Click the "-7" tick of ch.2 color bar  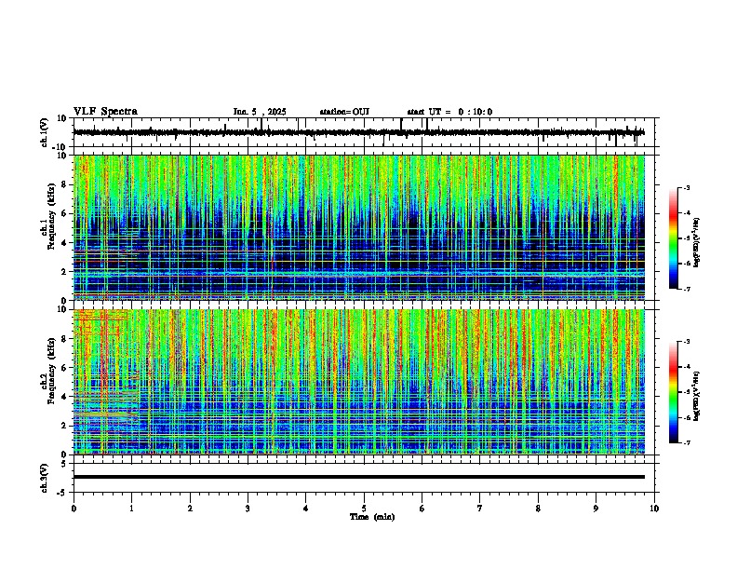click(x=687, y=442)
